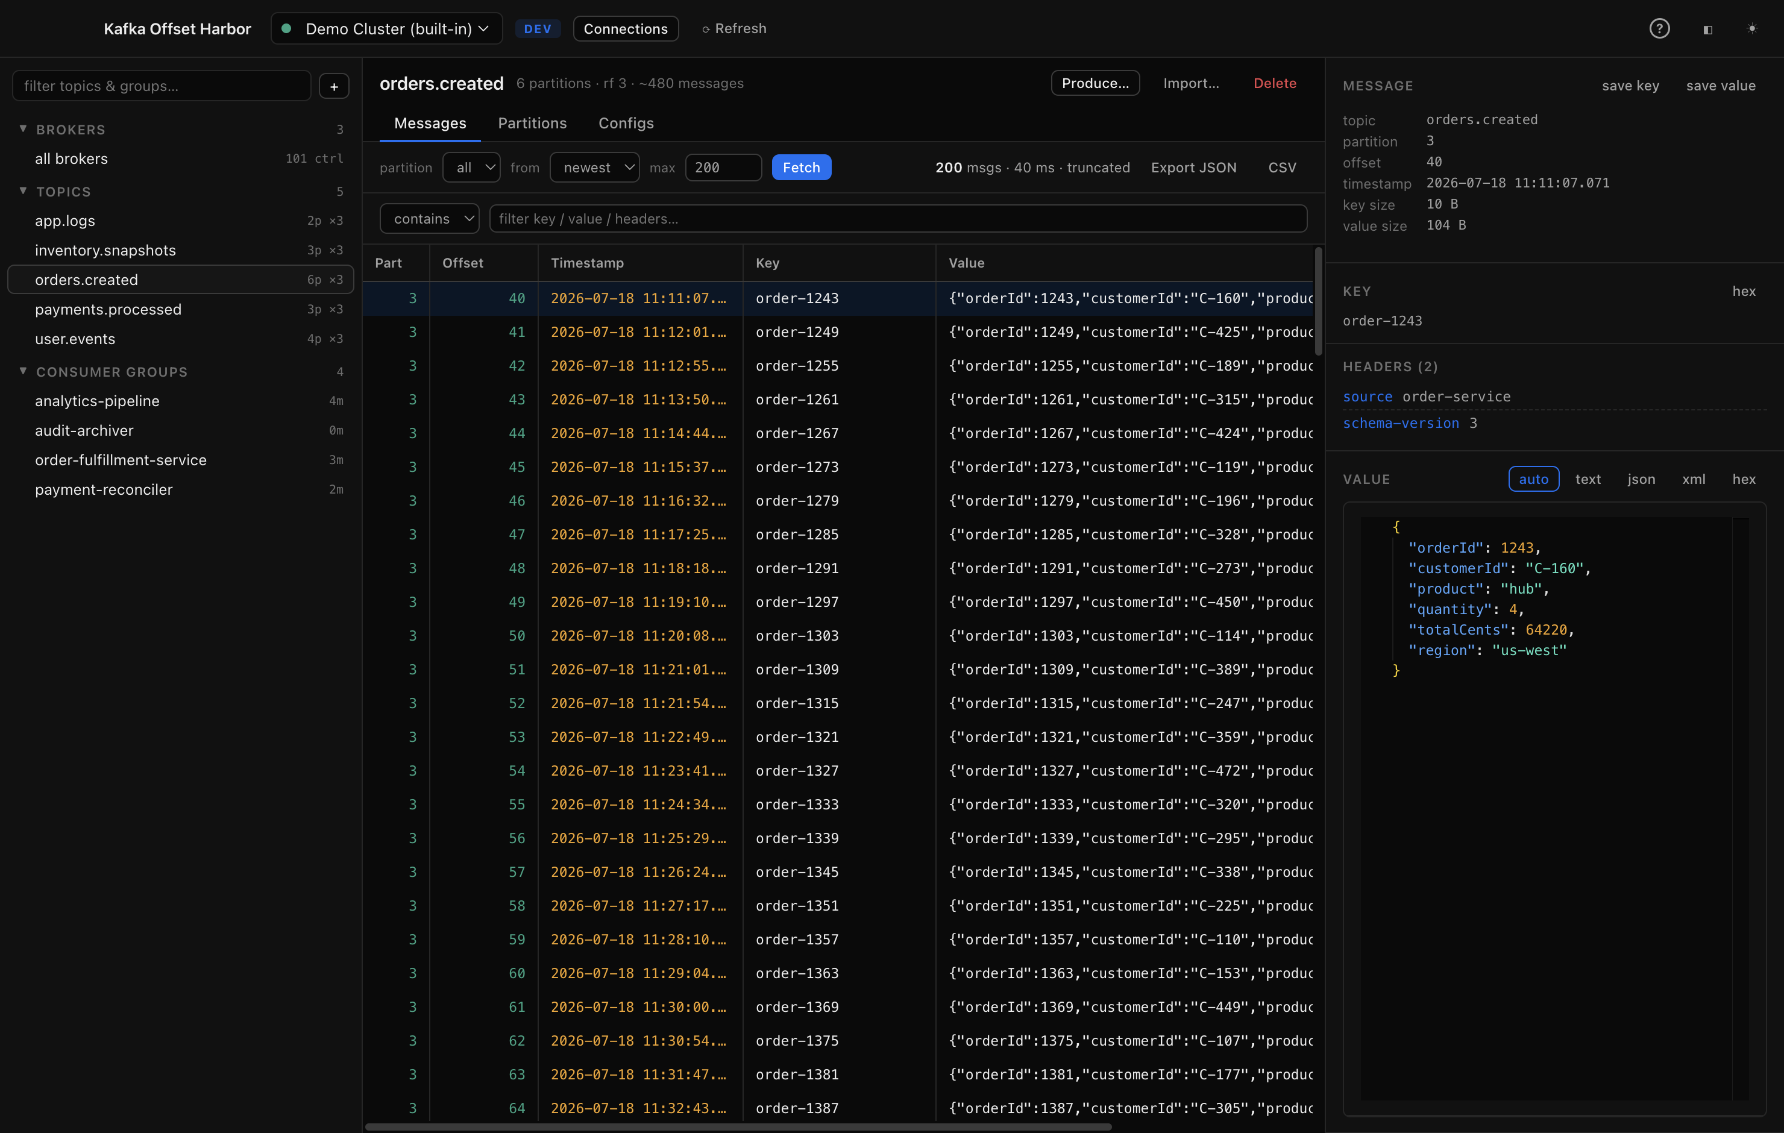
Task: Focus the filter topics & groups field
Action: pyautogui.click(x=162, y=86)
